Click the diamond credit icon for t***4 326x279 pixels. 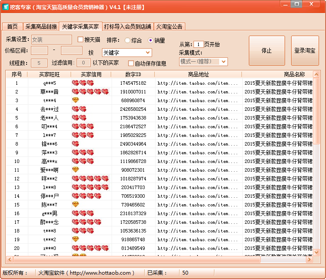pyautogui.click(x=75, y=100)
